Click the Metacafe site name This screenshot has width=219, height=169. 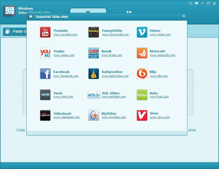158,51
